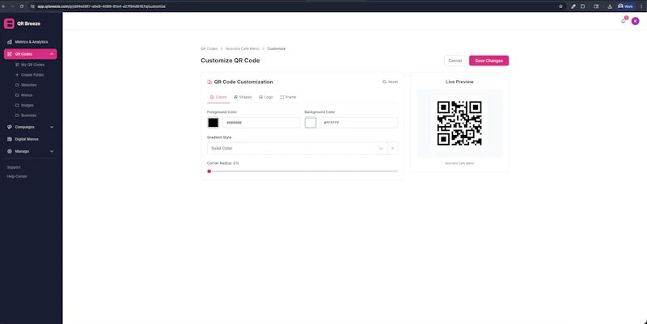647x324 pixels.
Task: Click the Manage gear icon
Action: (x=10, y=151)
